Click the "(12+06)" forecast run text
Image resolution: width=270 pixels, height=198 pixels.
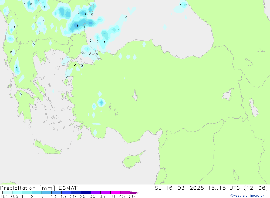pos(256,188)
